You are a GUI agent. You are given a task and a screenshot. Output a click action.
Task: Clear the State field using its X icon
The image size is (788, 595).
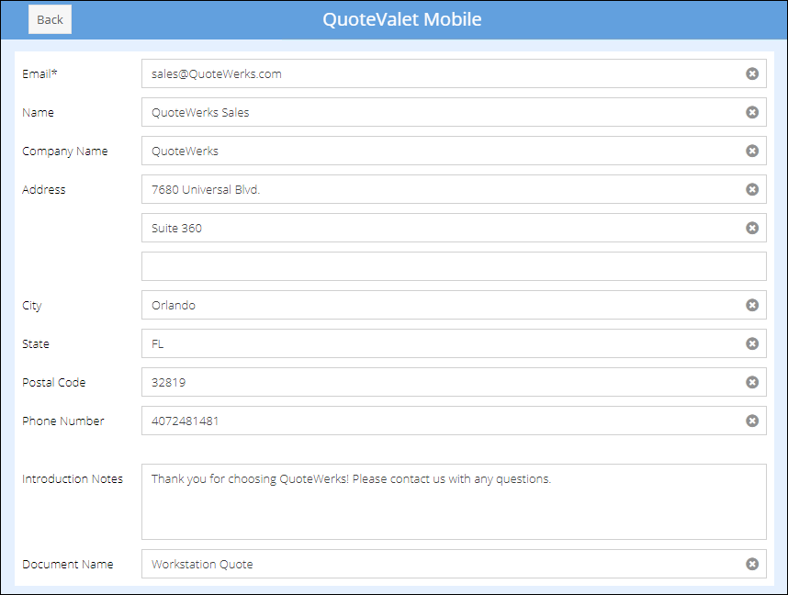point(752,343)
